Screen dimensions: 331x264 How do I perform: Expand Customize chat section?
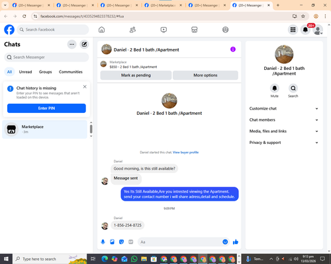tap(284, 108)
